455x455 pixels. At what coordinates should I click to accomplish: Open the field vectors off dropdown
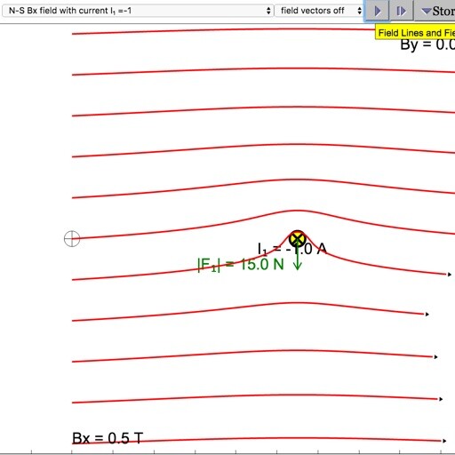(x=319, y=11)
